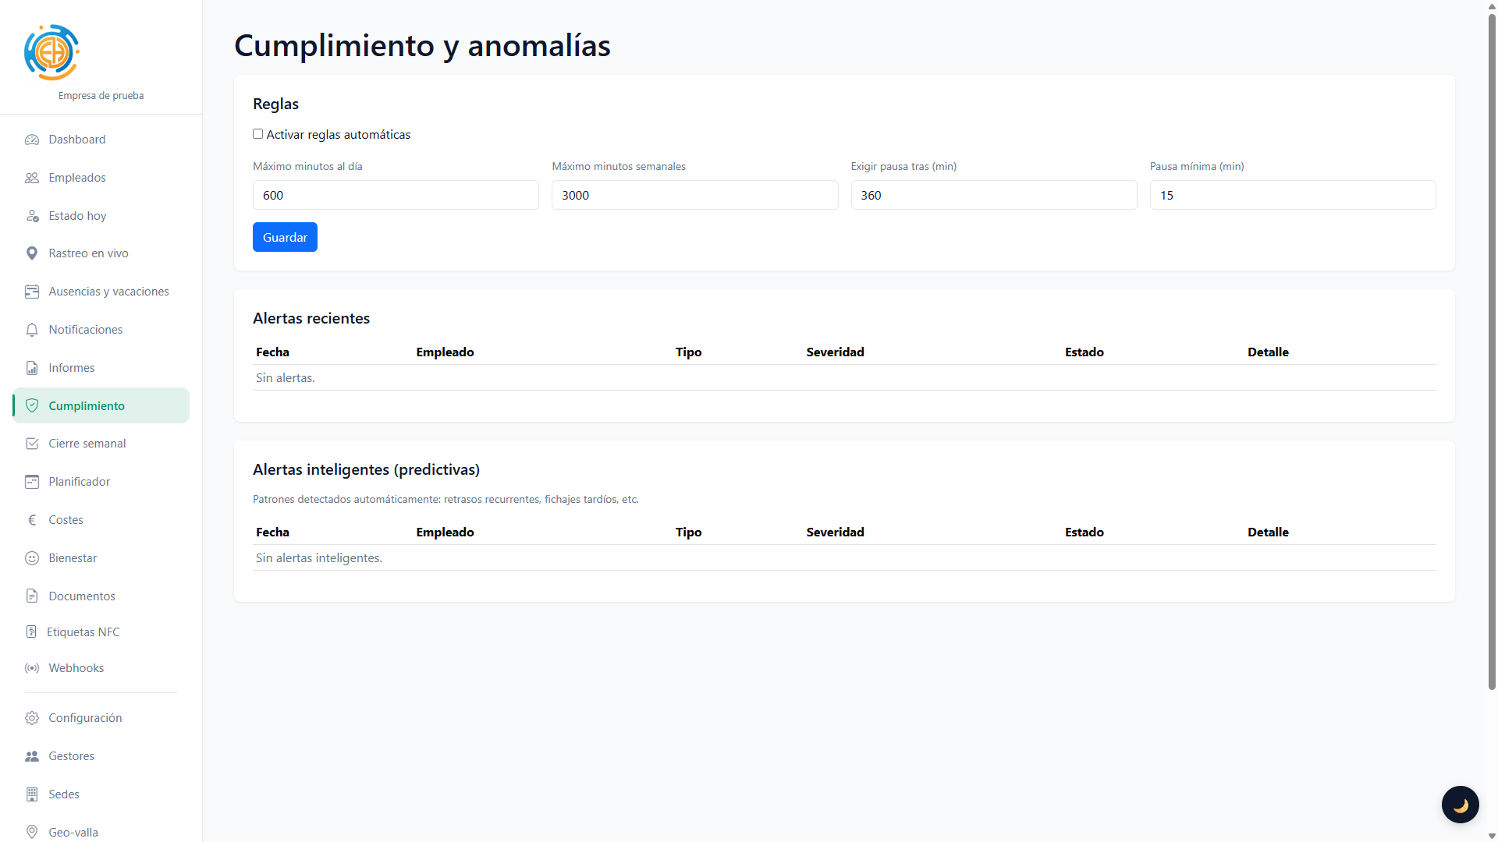Open the Notificaciones bell icon

32,330
